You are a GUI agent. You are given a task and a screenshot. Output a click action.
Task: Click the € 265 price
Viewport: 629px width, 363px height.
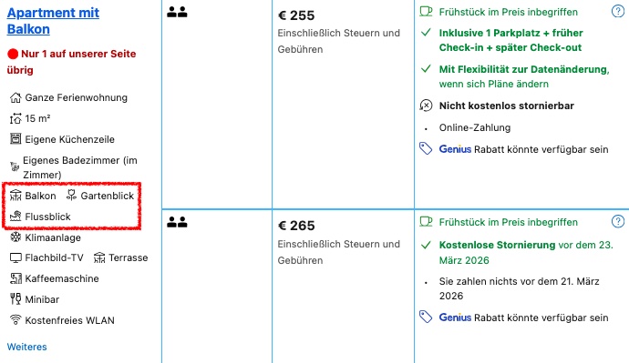[296, 226]
